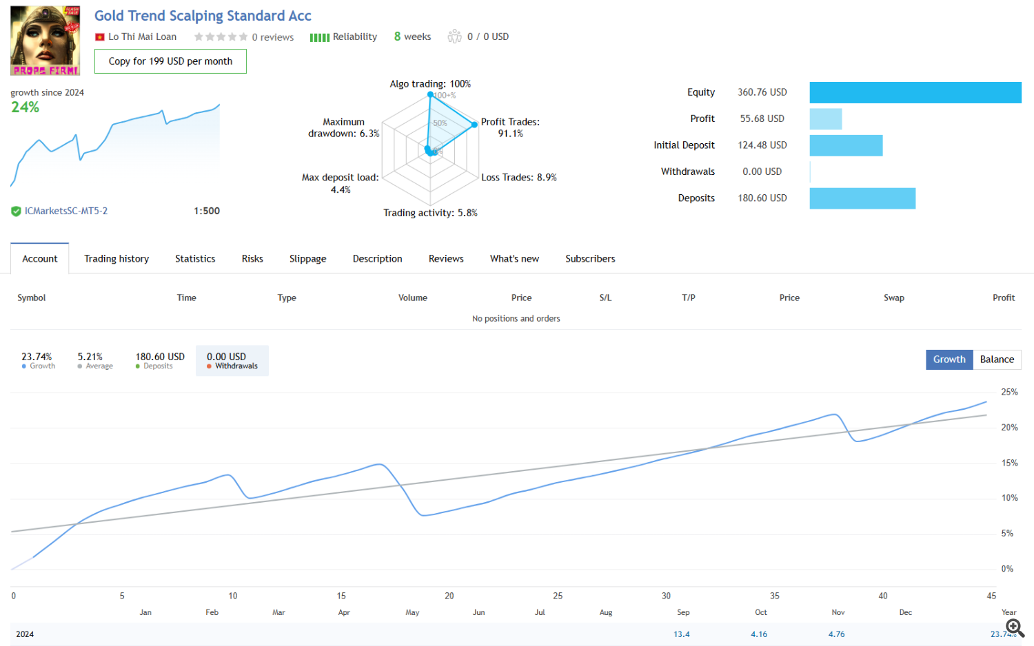Click the Vietnam flag icon by author
Image resolution: width=1034 pixels, height=646 pixels.
point(100,37)
